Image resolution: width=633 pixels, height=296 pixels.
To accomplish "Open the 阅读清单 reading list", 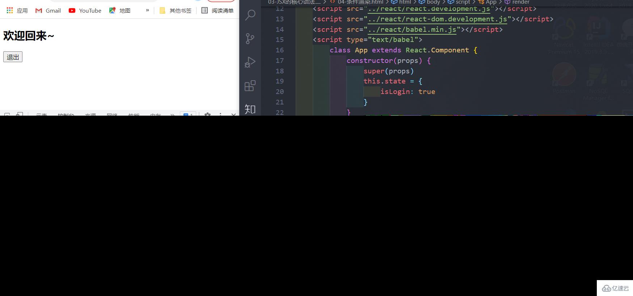I will coord(217,10).
